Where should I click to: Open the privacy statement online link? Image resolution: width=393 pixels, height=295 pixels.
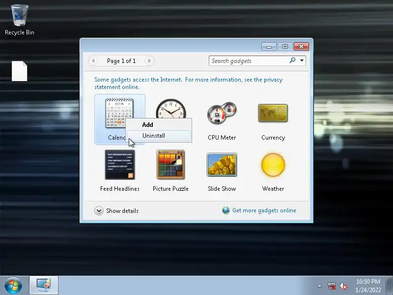tap(189, 83)
